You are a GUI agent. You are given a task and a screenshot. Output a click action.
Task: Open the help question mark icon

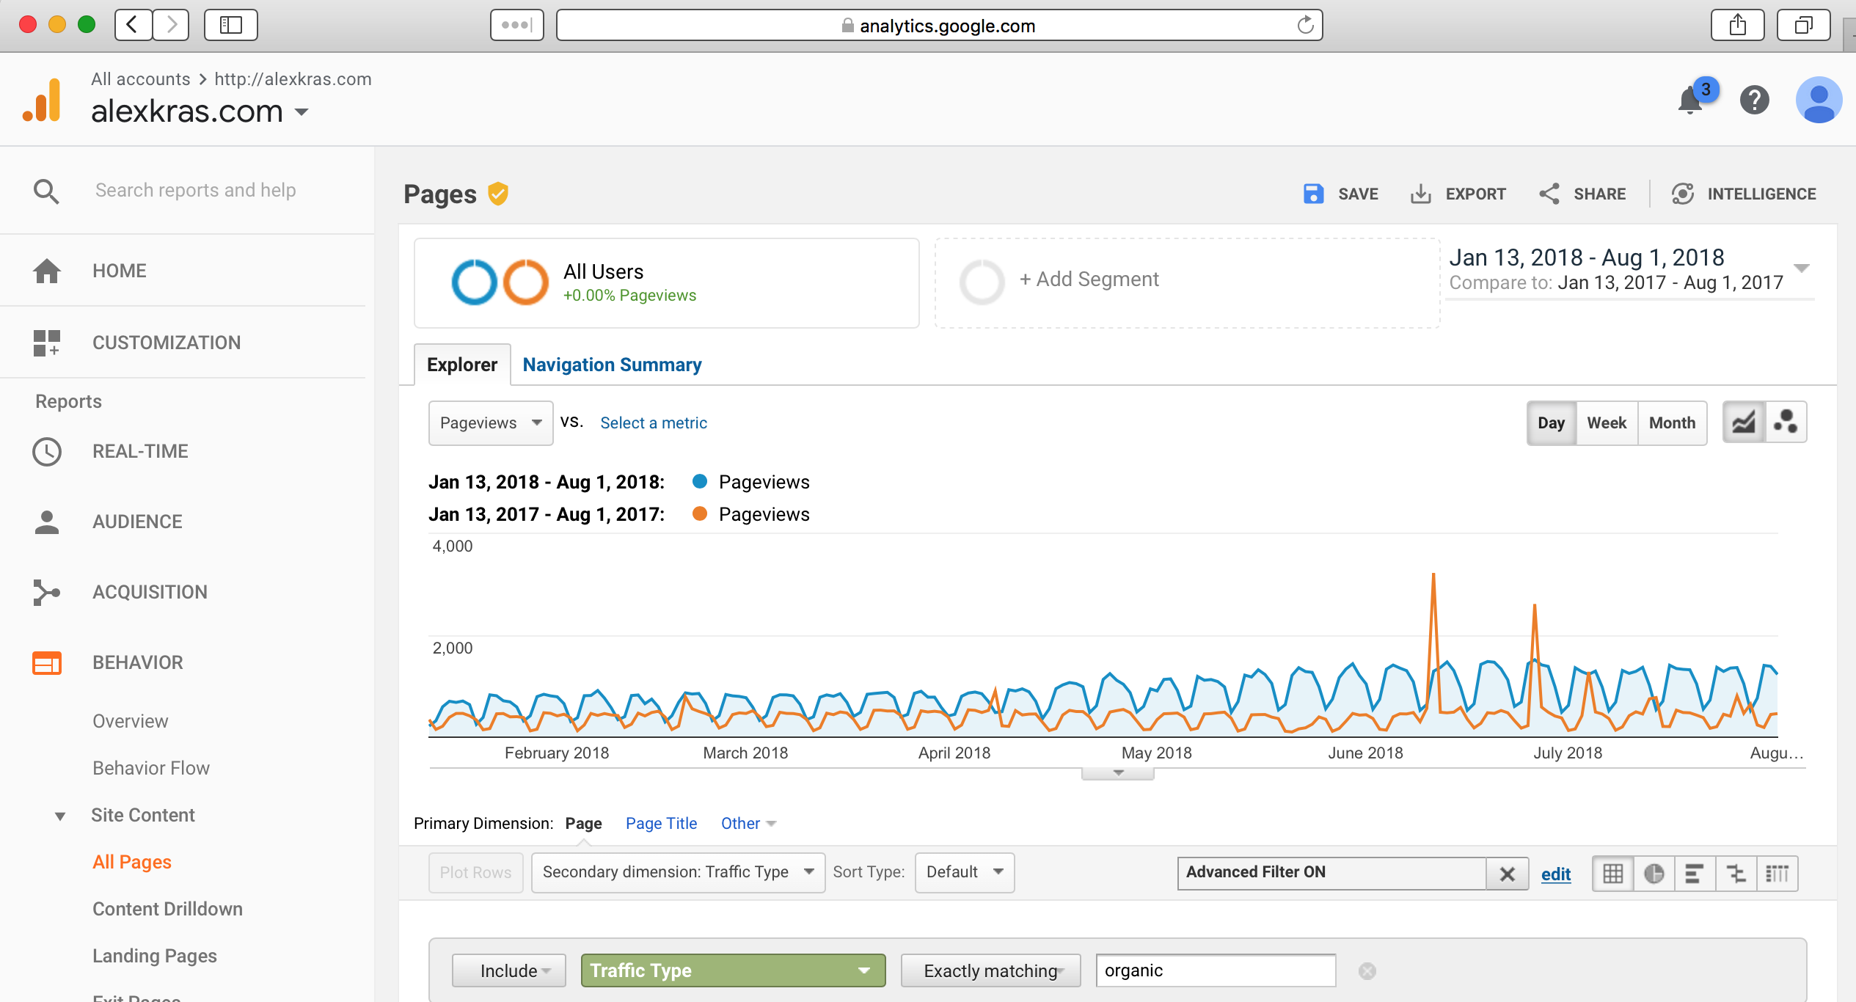(x=1754, y=100)
